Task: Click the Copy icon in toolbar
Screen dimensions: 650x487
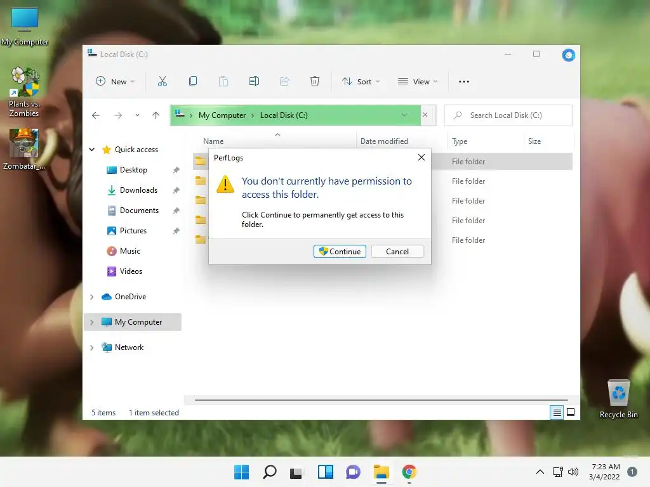Action: click(193, 82)
